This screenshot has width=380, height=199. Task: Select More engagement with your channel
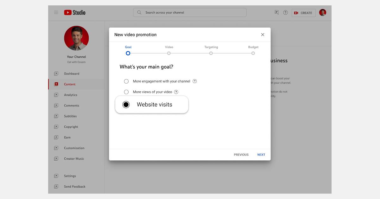click(126, 81)
